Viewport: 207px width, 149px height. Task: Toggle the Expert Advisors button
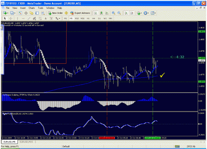pyautogui.click(x=80, y=13)
